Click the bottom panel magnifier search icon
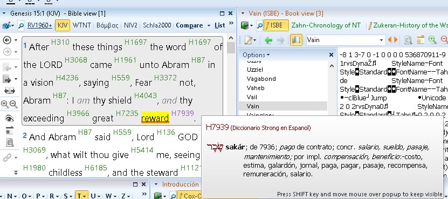Image resolution: width=448 pixels, height=199 pixels. tap(173, 196)
